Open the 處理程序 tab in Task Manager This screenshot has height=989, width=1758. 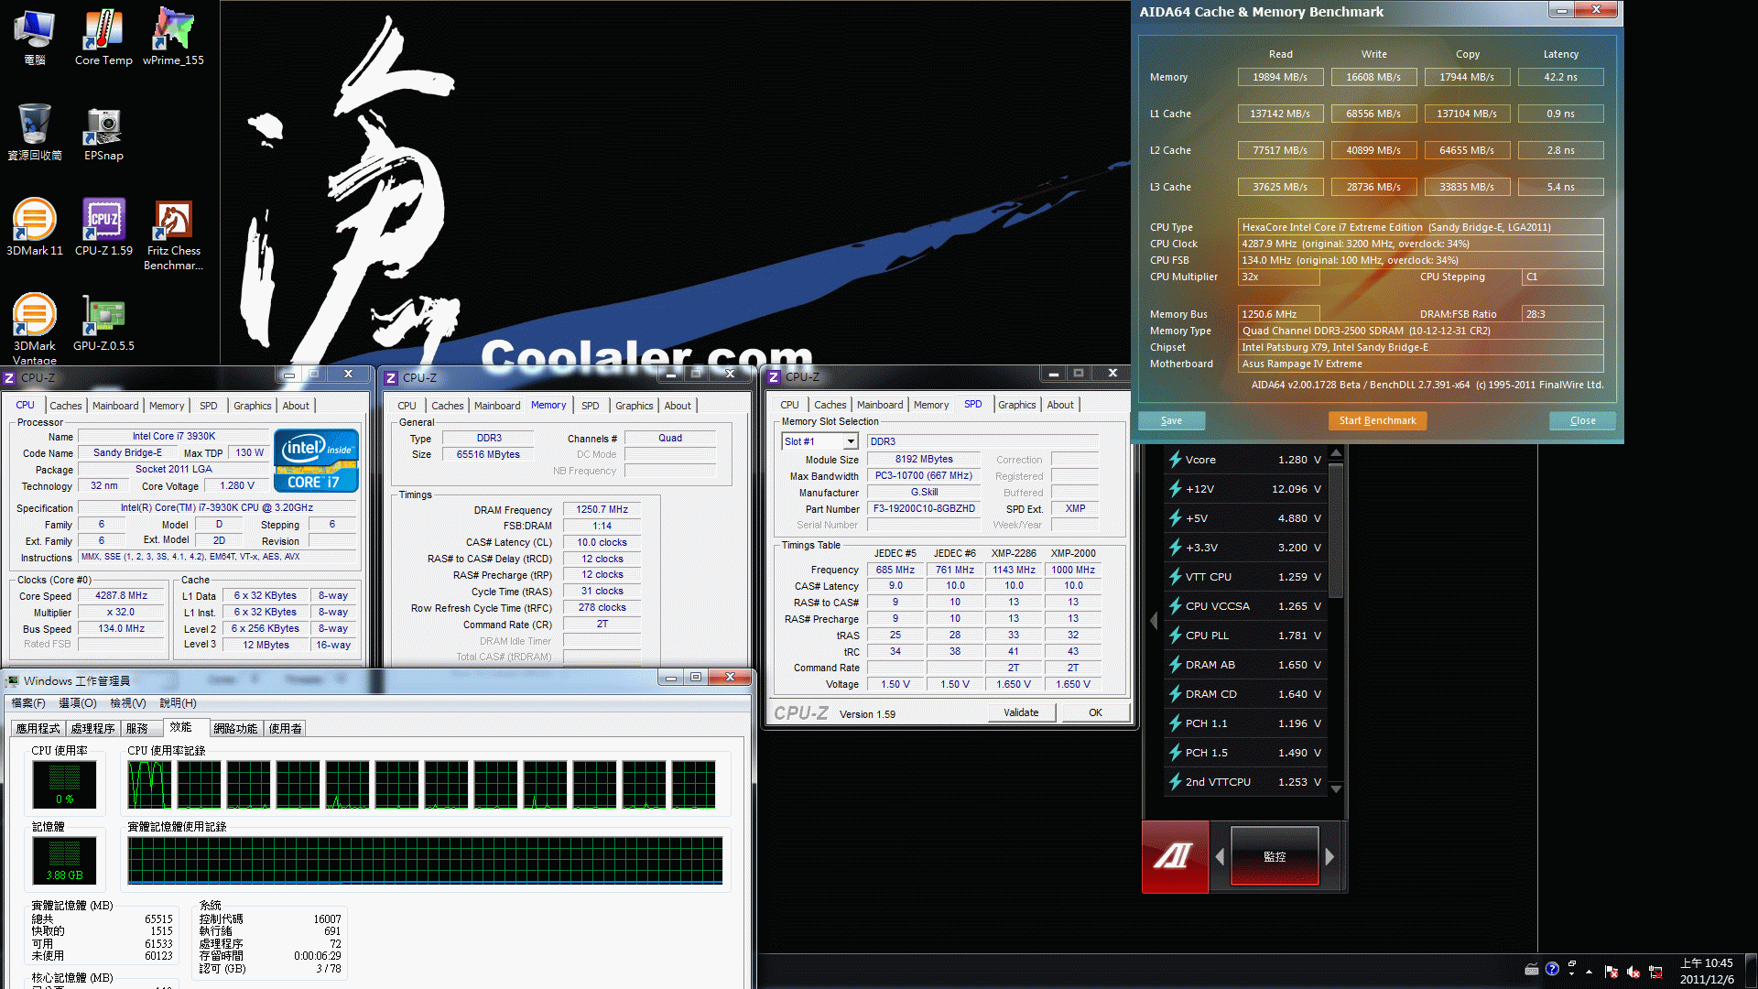tap(92, 729)
